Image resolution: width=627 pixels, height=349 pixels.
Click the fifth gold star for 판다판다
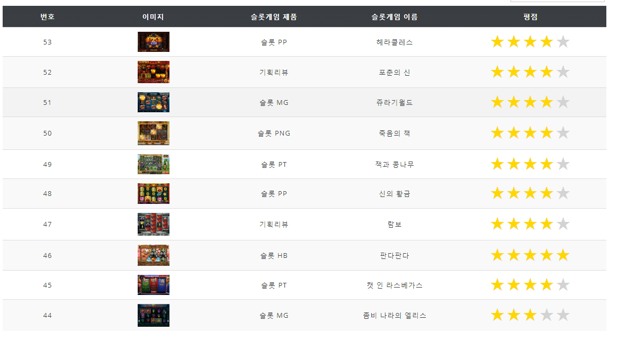(563, 255)
